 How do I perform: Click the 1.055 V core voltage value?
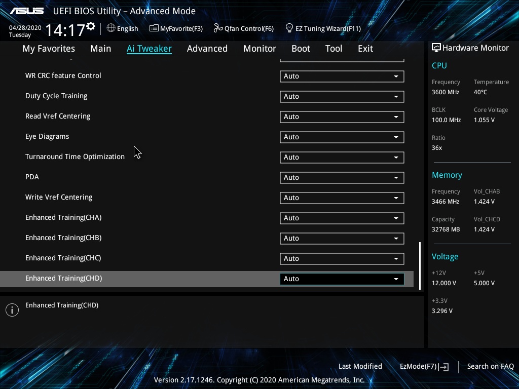[x=484, y=120]
